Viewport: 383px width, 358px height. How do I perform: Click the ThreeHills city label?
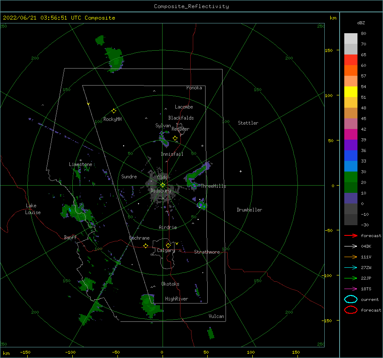[x=214, y=186]
